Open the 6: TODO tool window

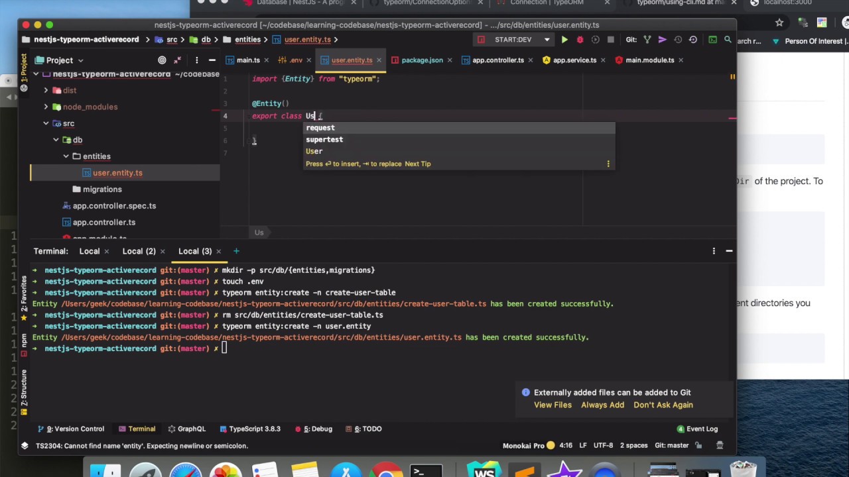click(x=367, y=429)
